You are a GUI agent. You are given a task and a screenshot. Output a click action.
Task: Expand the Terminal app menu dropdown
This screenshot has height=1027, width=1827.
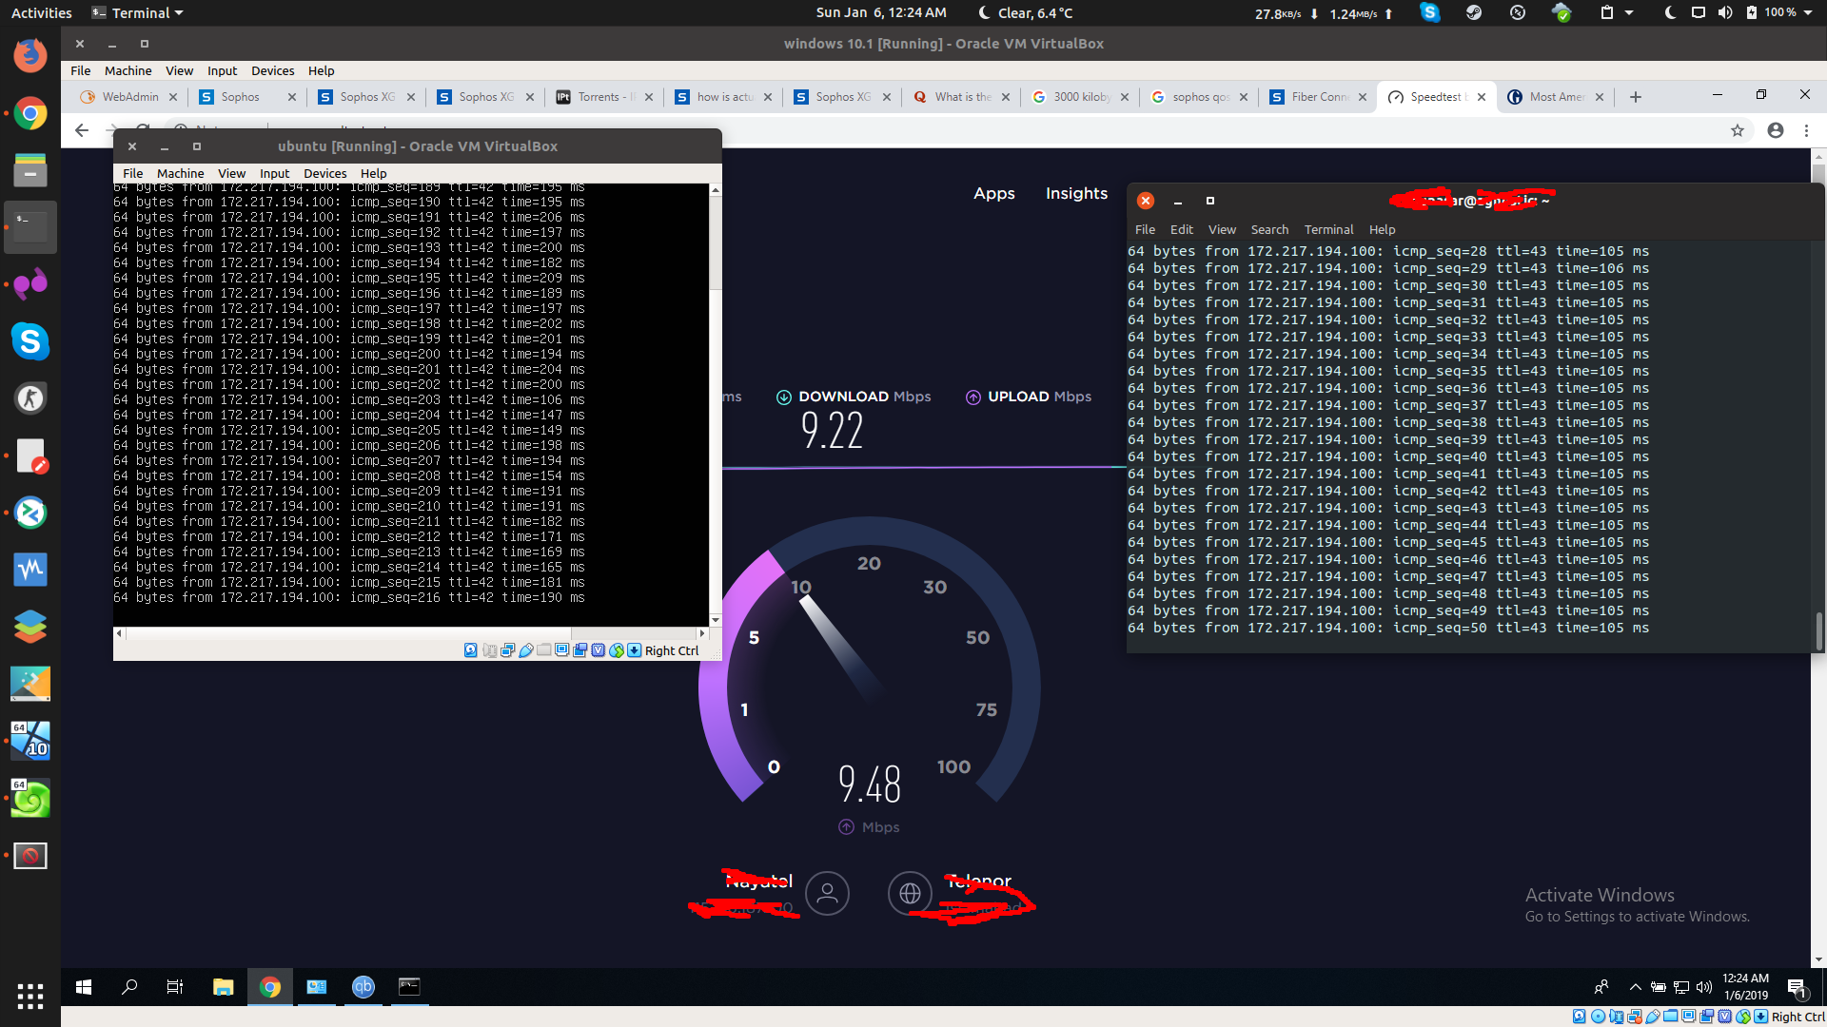[x=138, y=12]
